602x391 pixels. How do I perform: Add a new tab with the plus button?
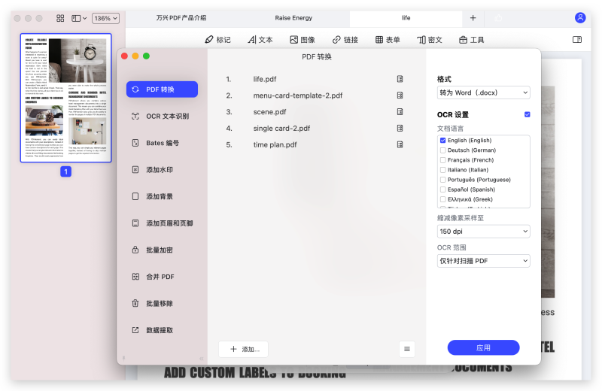click(x=473, y=17)
